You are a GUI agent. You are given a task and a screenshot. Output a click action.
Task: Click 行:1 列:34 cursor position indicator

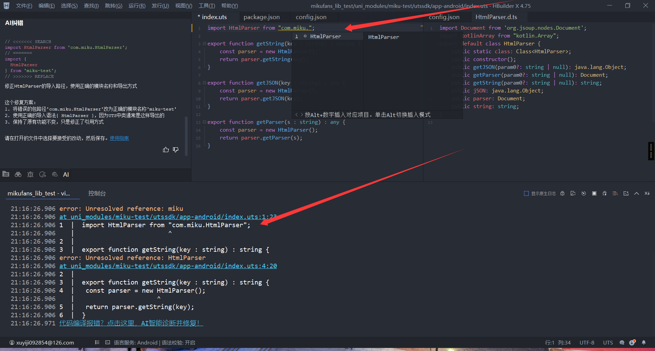[x=558, y=342]
